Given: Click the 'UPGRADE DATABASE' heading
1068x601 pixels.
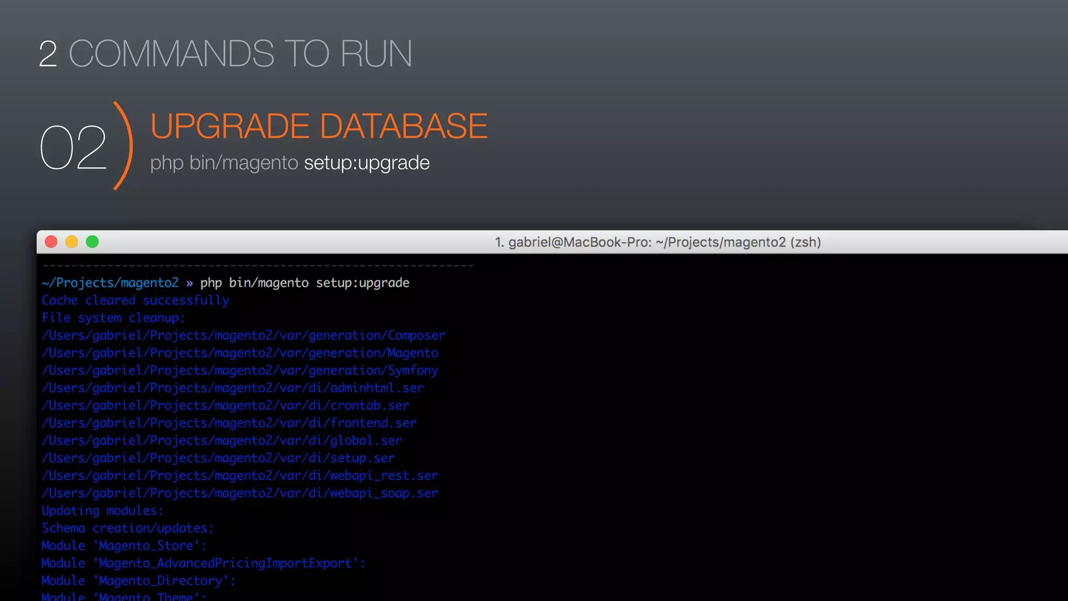Looking at the screenshot, I should (x=319, y=126).
